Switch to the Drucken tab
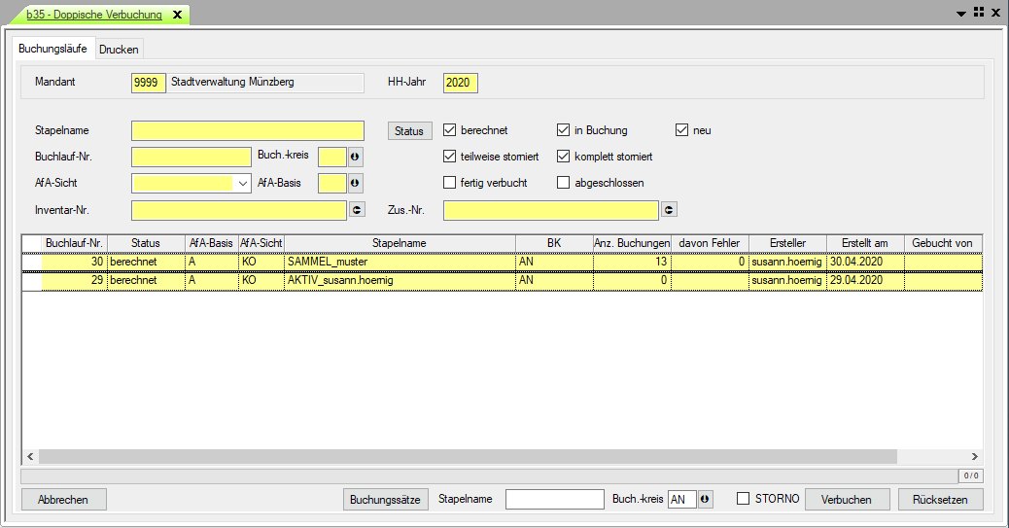Viewport: 1009px width, 528px height. click(119, 50)
